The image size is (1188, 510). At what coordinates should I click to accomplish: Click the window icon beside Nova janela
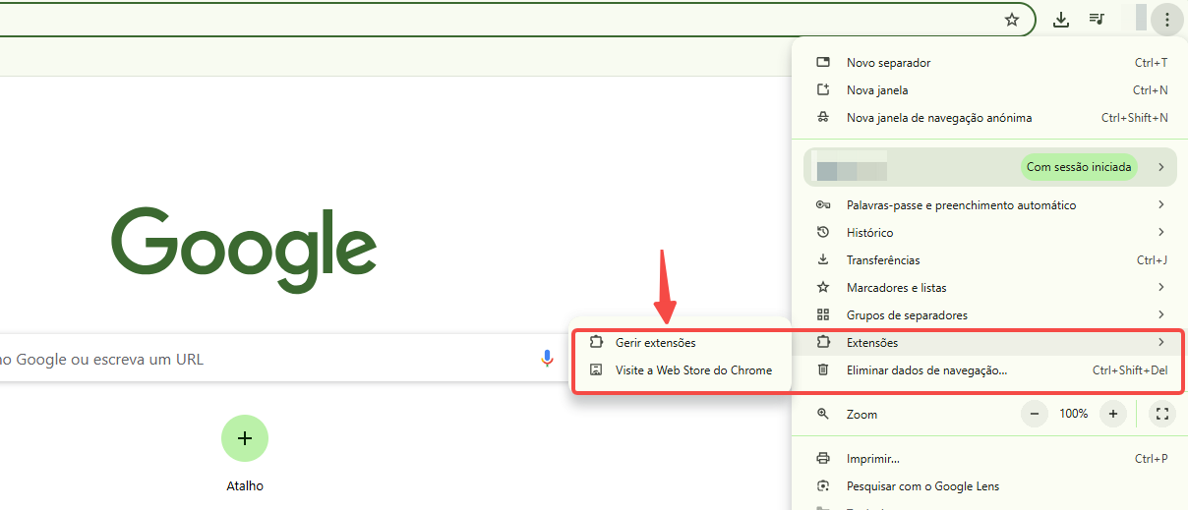tap(823, 89)
